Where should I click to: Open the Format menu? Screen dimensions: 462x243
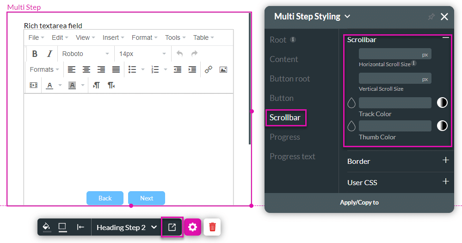[144, 37]
